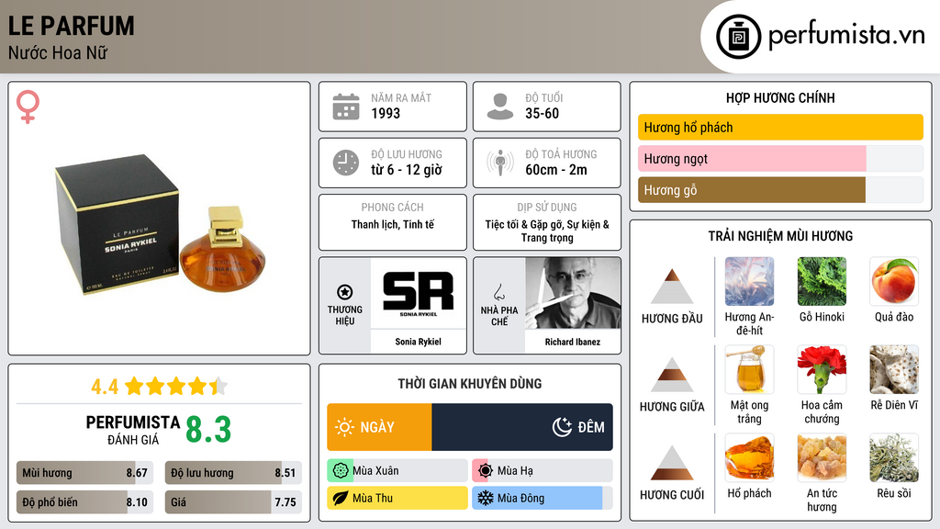Click the release year value 1993
This screenshot has height=529, width=940.
386,113
